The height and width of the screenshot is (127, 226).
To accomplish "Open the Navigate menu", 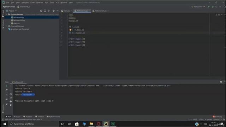I will [25, 2].
